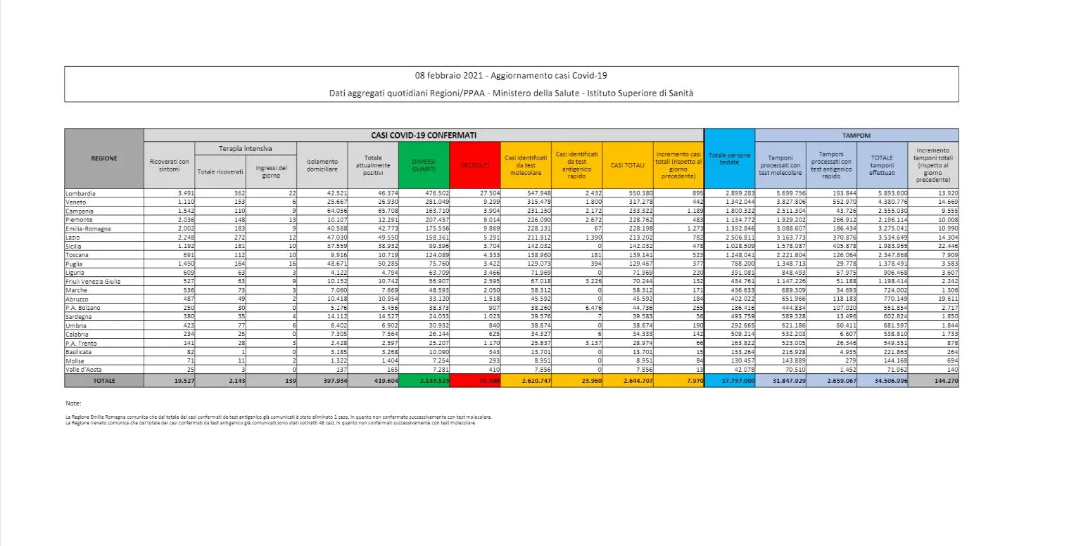
Task: Click the red "DECEDUTI" header
Action: (474, 164)
